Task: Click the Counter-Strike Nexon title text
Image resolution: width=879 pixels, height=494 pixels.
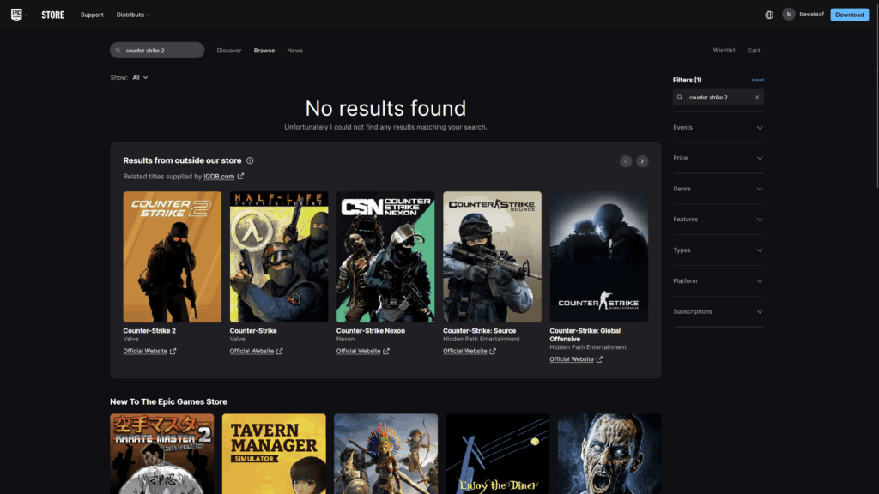Action: point(371,331)
